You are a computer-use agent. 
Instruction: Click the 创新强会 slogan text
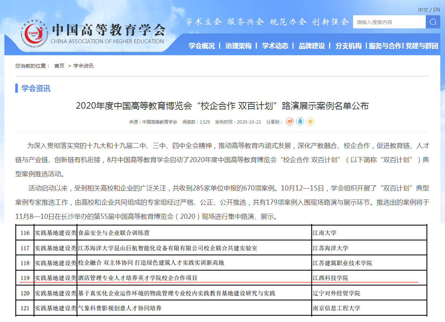[x=331, y=22]
